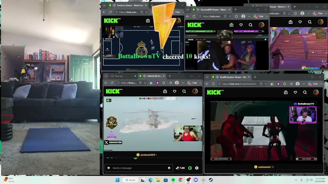Viewport: 328px width, 184px height.
Task: Open Following heart in SGhost88 Kick window
Action: [x=175, y=91]
